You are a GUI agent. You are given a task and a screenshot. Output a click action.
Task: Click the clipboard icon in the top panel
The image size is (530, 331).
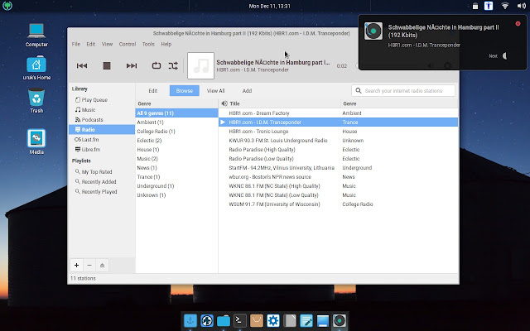tap(475, 6)
